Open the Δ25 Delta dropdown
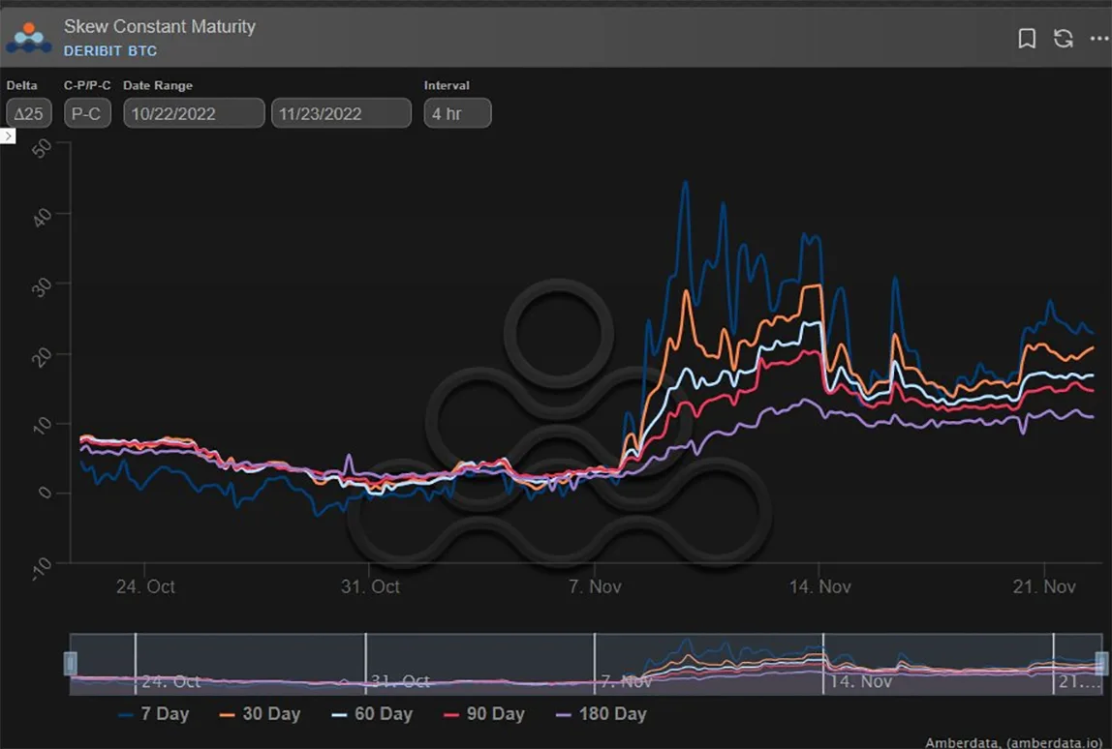This screenshot has height=749, width=1112. tap(29, 113)
